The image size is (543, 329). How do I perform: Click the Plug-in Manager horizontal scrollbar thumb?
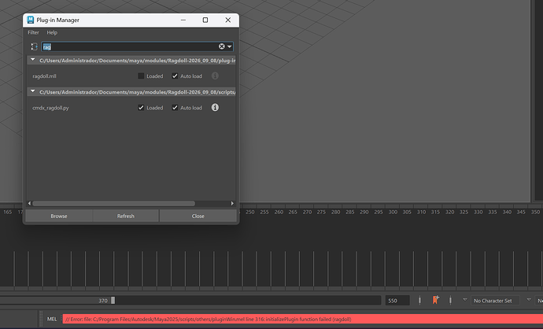click(x=114, y=203)
